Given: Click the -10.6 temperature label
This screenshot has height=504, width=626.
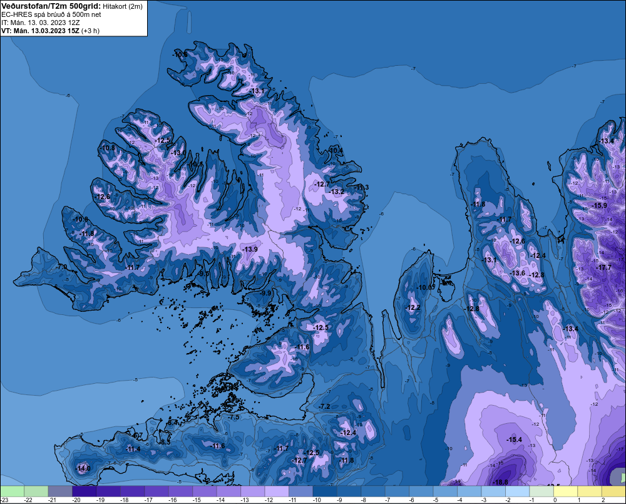Looking at the screenshot, I should [180, 54].
